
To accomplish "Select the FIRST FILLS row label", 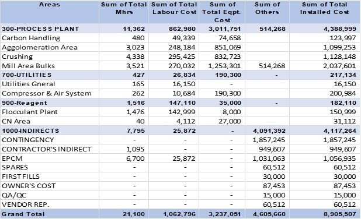I will (x=20, y=176).
